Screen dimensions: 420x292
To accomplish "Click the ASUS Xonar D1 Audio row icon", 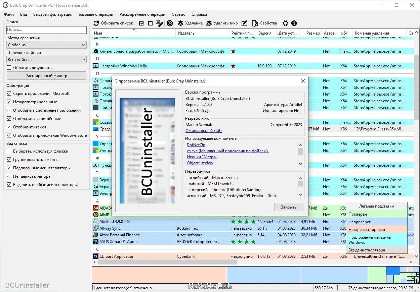I will [x=96, y=242].
